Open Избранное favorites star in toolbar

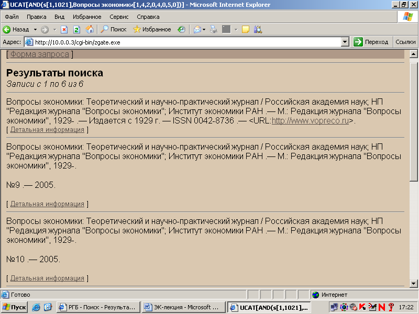click(152, 29)
